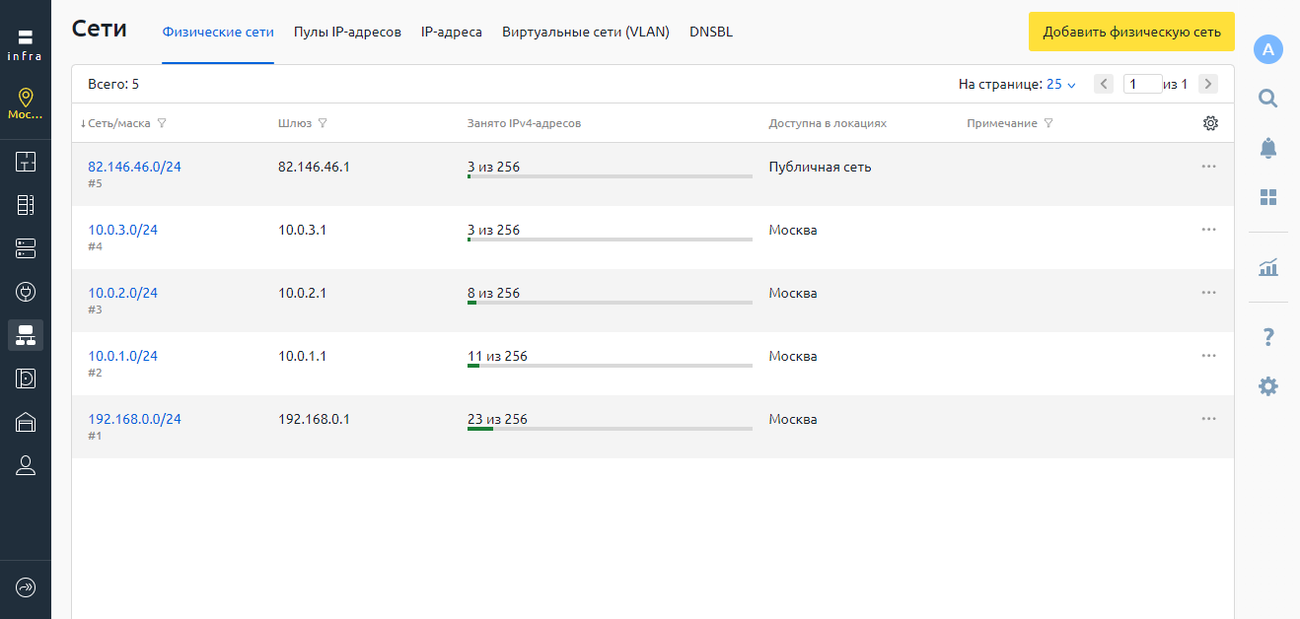
Task: Open the users section in sidebar
Action: (x=26, y=465)
